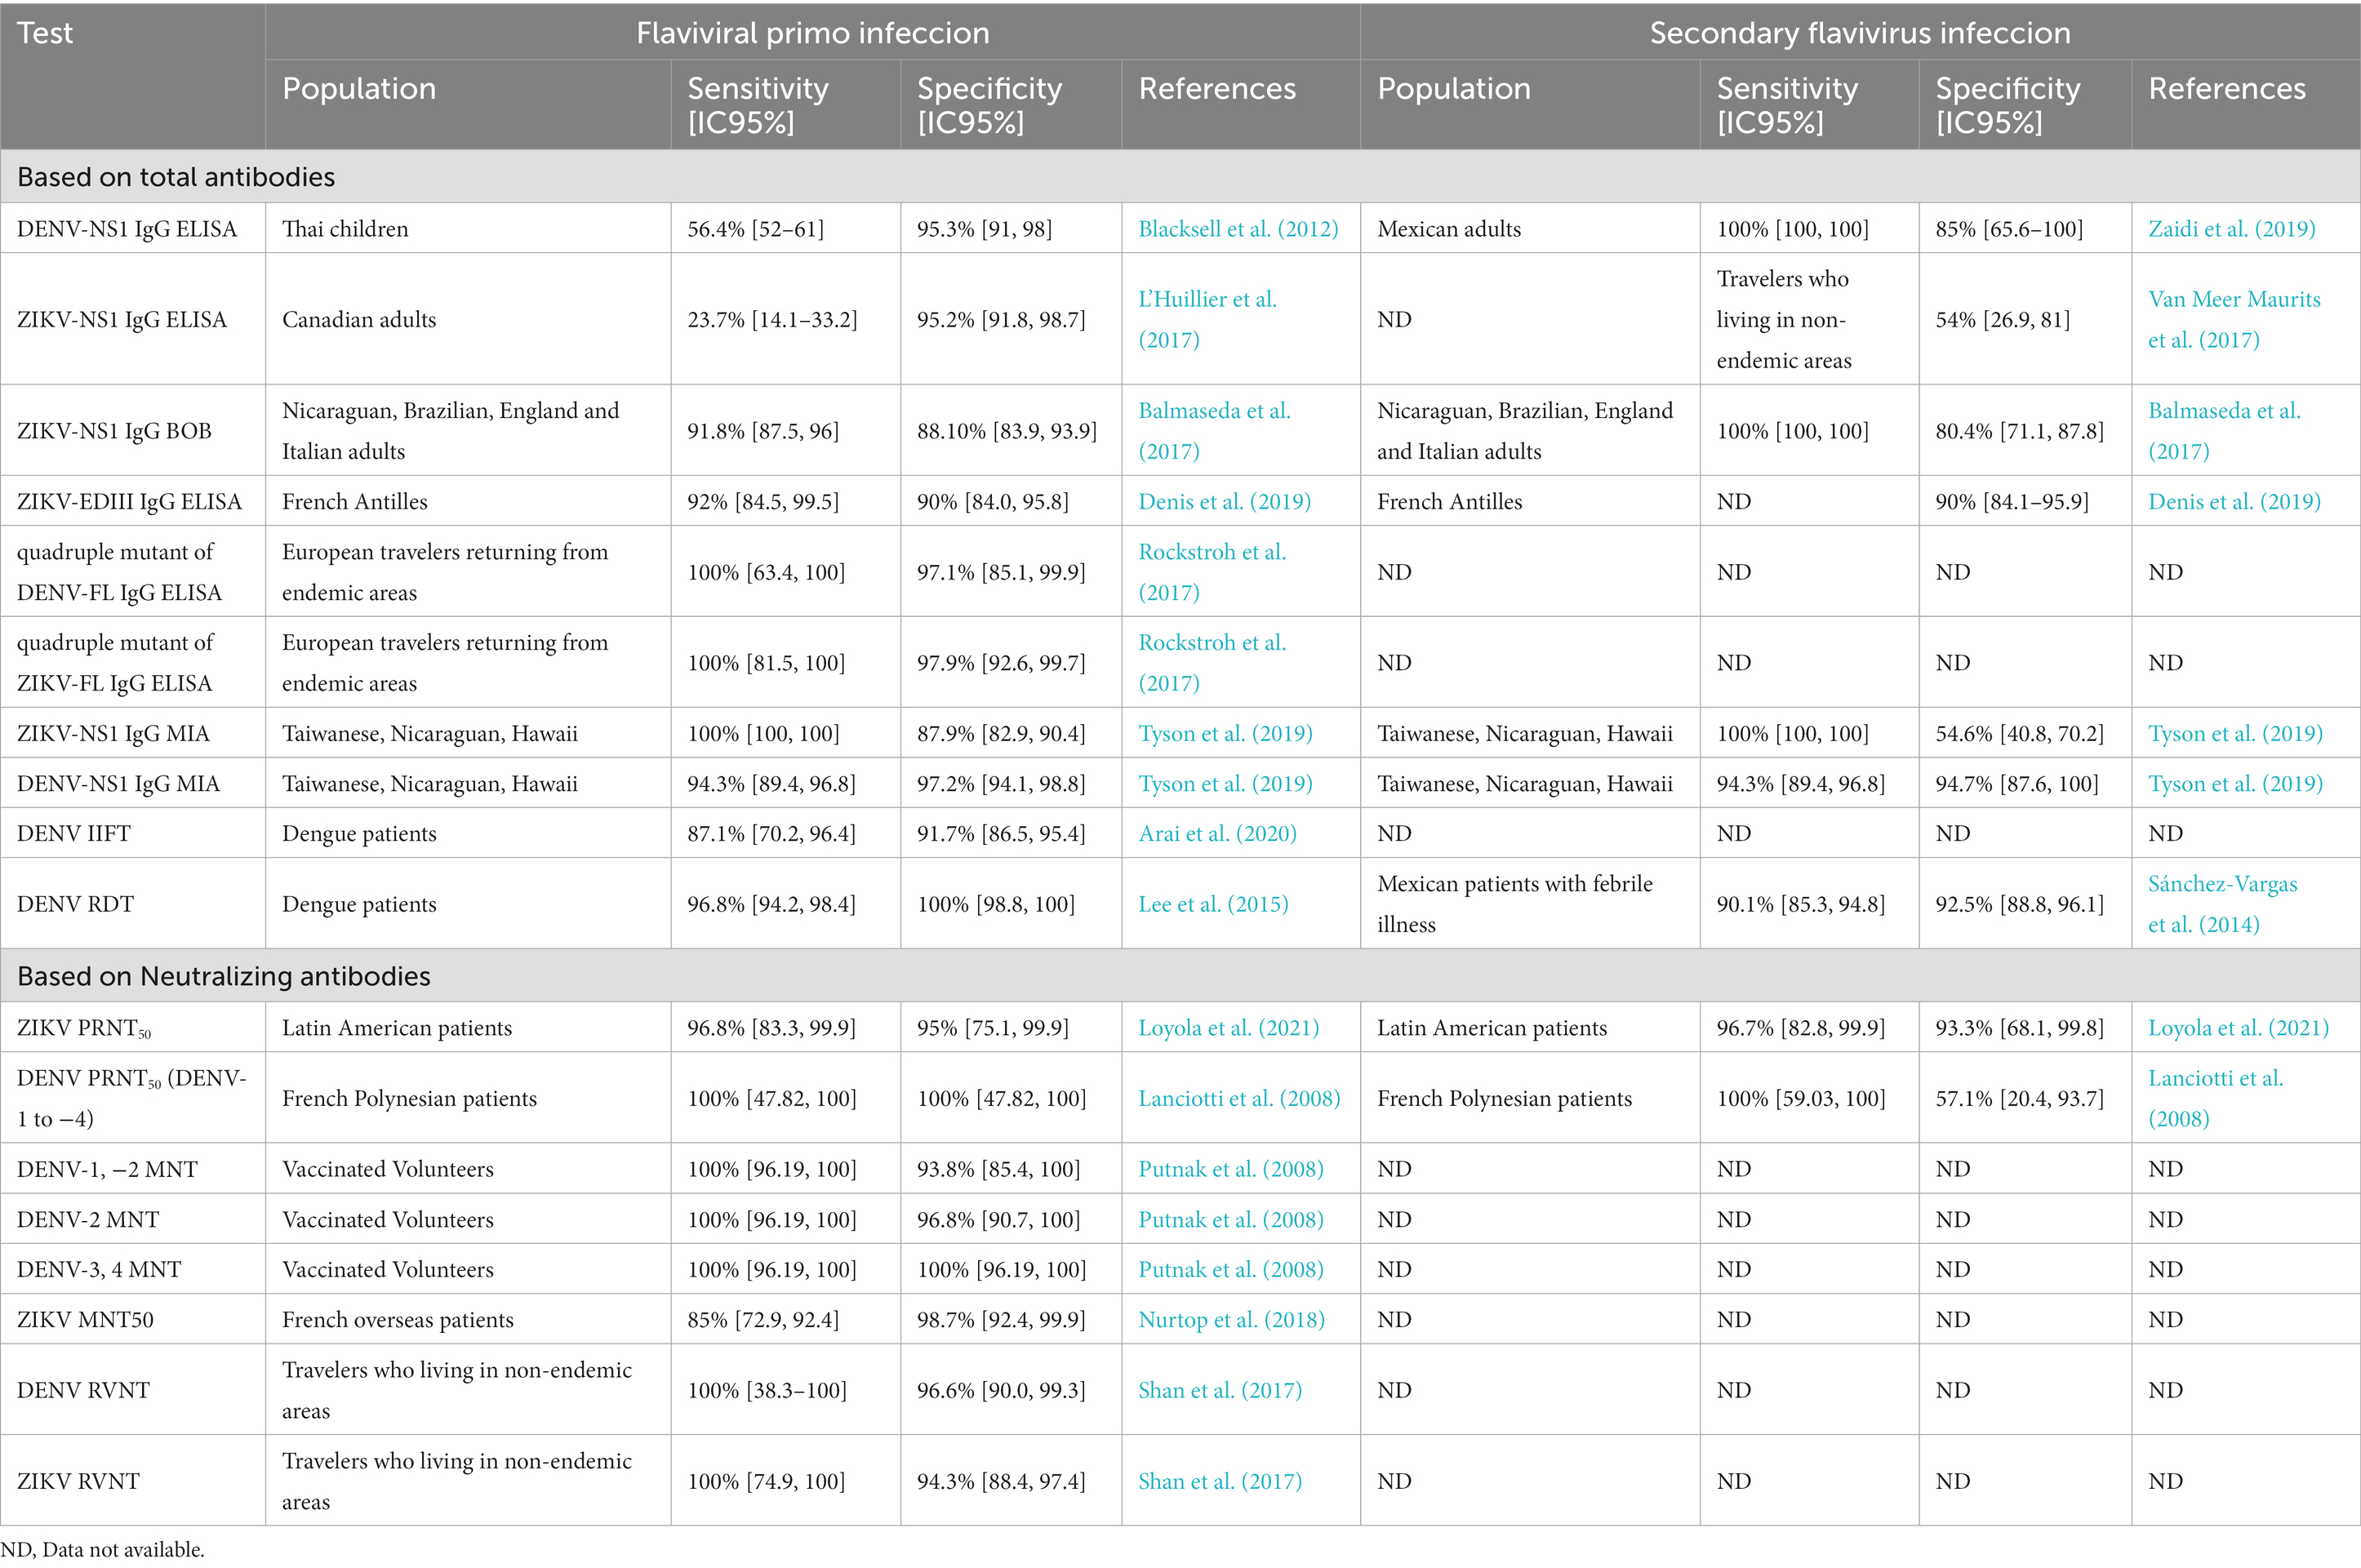Open Van Meer Maurits et al. (2017) reference
2361x1568 pixels.
[2234, 319]
